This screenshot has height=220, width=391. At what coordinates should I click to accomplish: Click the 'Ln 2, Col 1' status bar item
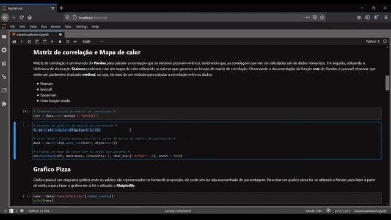click(x=342, y=211)
